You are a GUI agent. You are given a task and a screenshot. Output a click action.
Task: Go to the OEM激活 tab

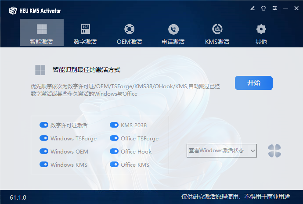click(129, 34)
